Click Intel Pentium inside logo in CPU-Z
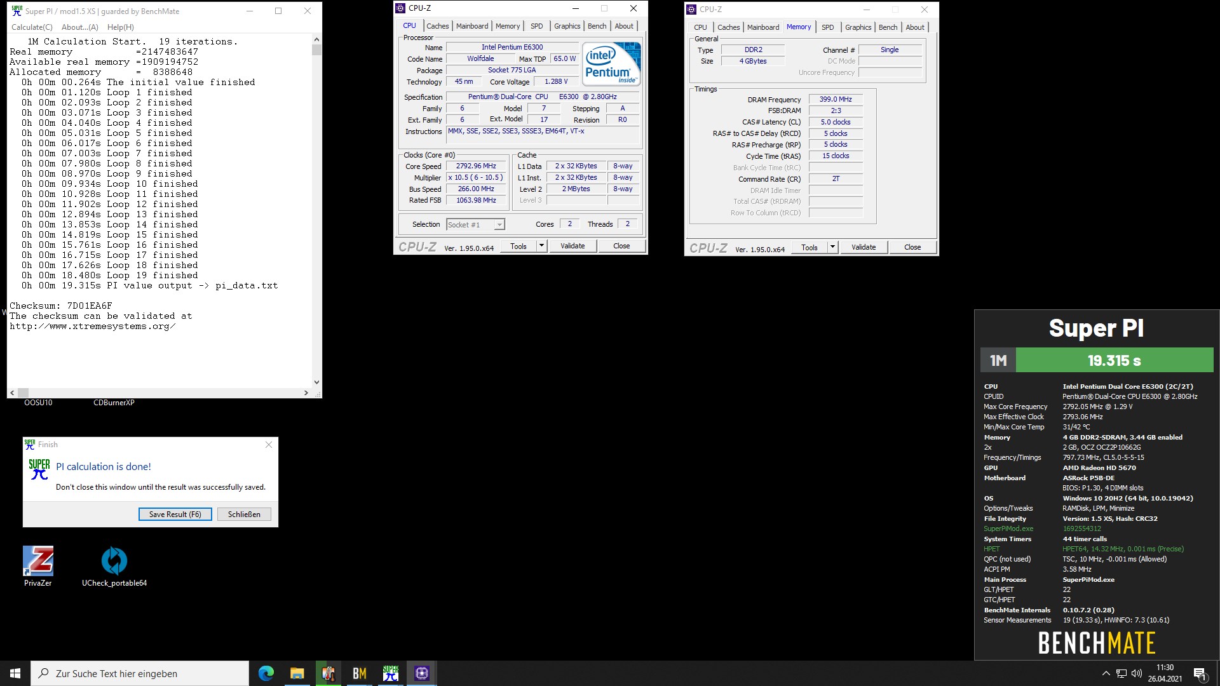This screenshot has width=1220, height=686. [611, 64]
